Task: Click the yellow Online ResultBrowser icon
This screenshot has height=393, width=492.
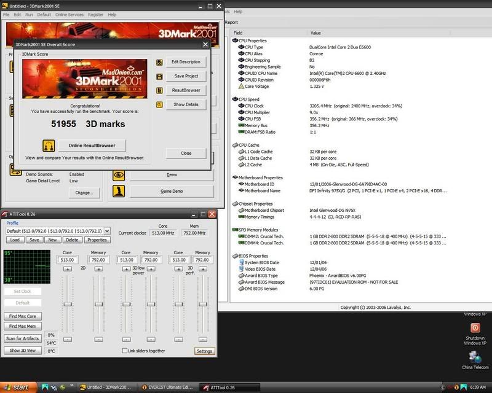Action: (48, 146)
